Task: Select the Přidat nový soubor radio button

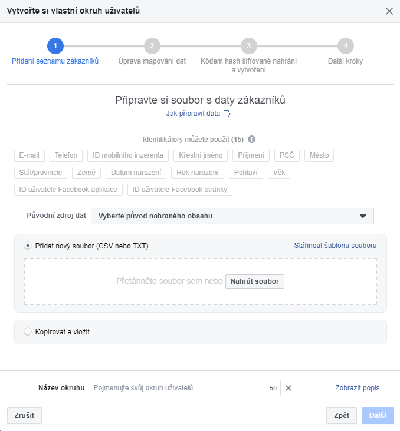Action: (x=28, y=246)
